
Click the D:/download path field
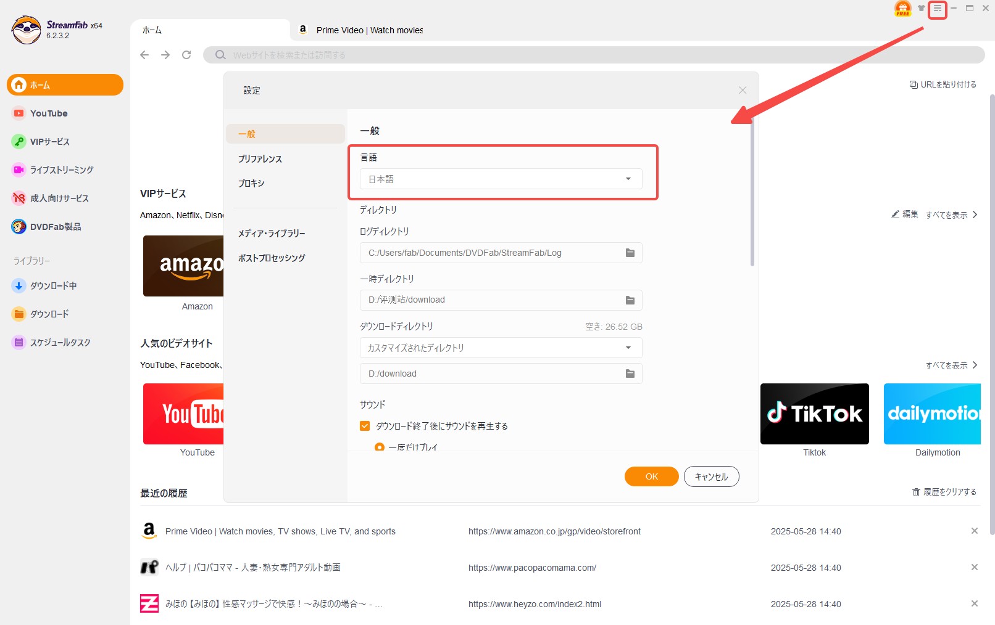(x=501, y=374)
